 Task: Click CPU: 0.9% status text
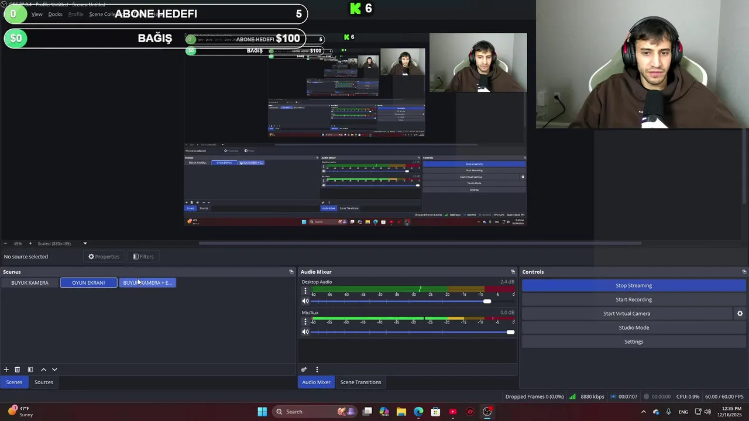688,396
